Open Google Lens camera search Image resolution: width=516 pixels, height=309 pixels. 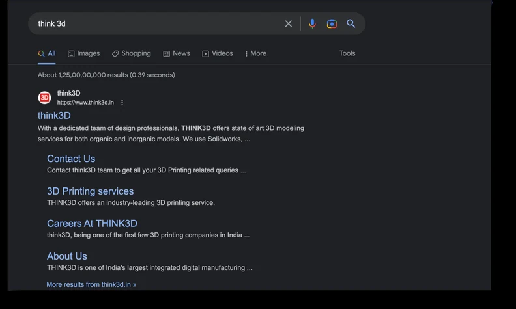point(332,23)
